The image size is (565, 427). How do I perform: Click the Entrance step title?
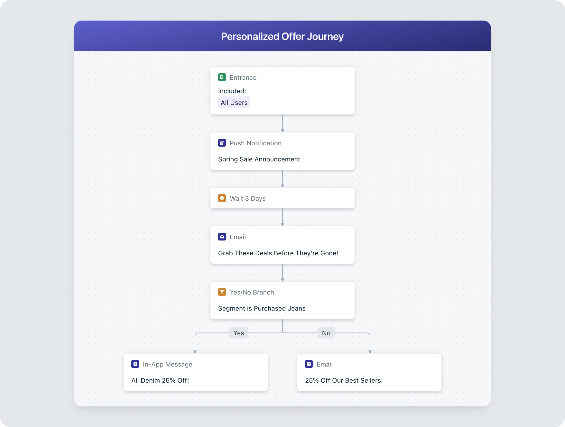point(243,77)
